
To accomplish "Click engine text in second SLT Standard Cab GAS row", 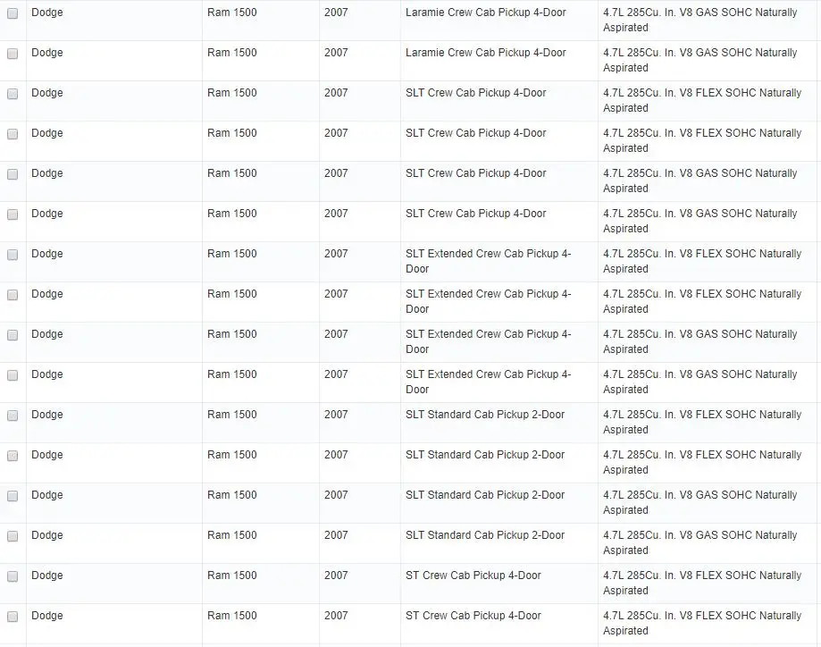I will click(x=700, y=542).
